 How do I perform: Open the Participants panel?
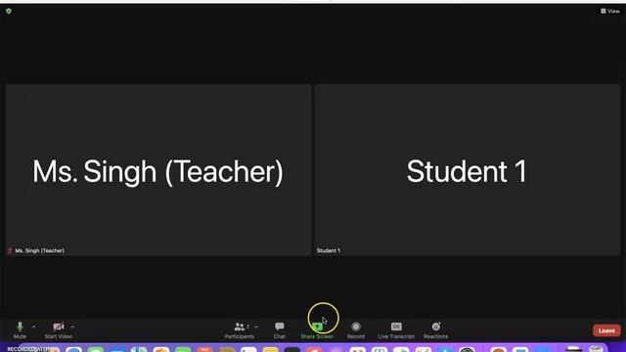click(239, 330)
